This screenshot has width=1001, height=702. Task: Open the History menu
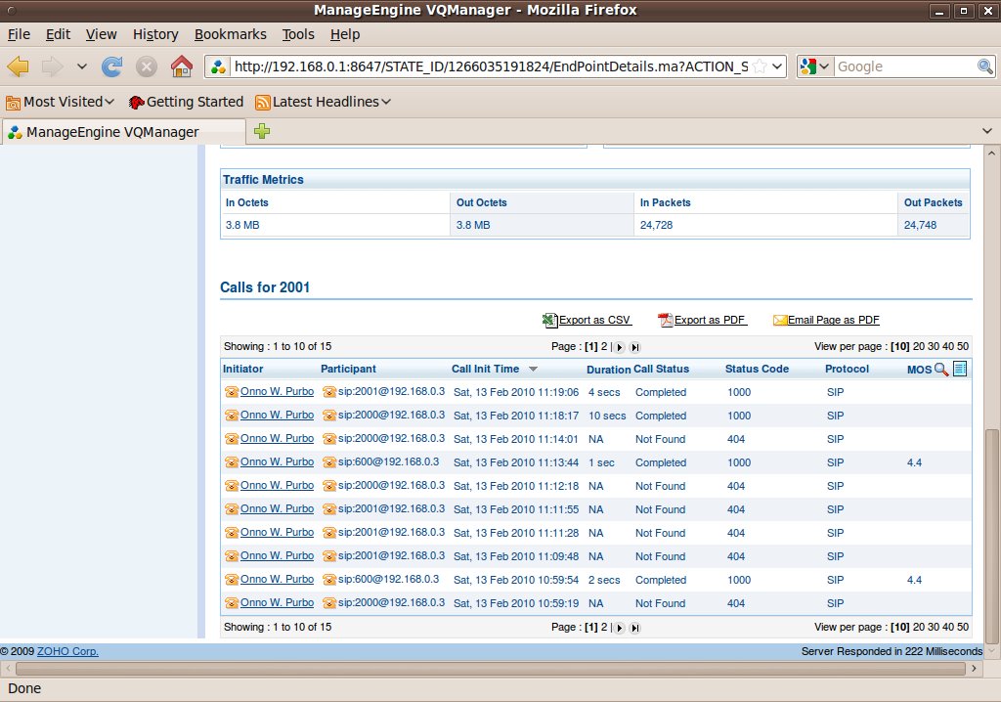[x=155, y=34]
